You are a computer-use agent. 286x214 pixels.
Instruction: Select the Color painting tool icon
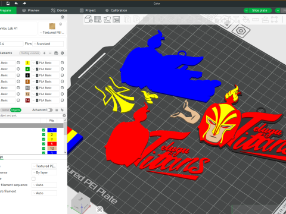[246, 20]
